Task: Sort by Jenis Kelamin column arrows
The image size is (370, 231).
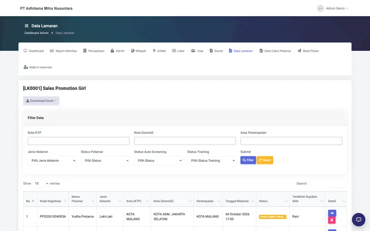Action: pyautogui.click(x=120, y=201)
